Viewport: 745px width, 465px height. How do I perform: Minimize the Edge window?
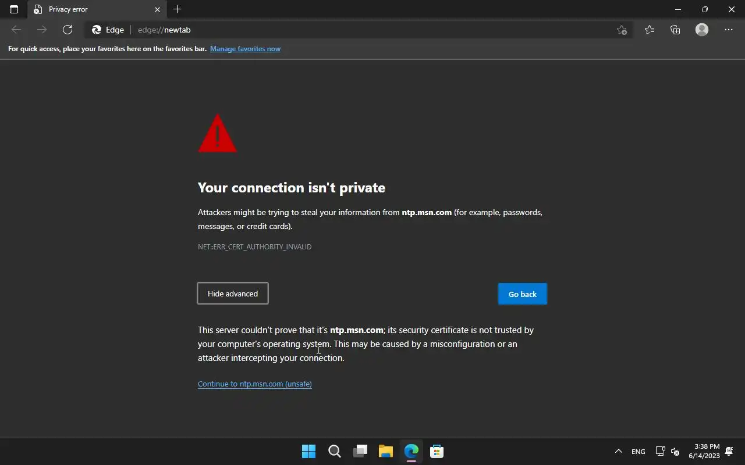click(678, 9)
